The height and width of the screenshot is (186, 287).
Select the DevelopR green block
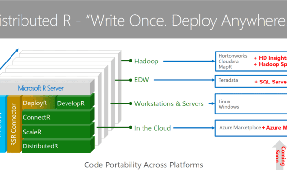click(73, 103)
